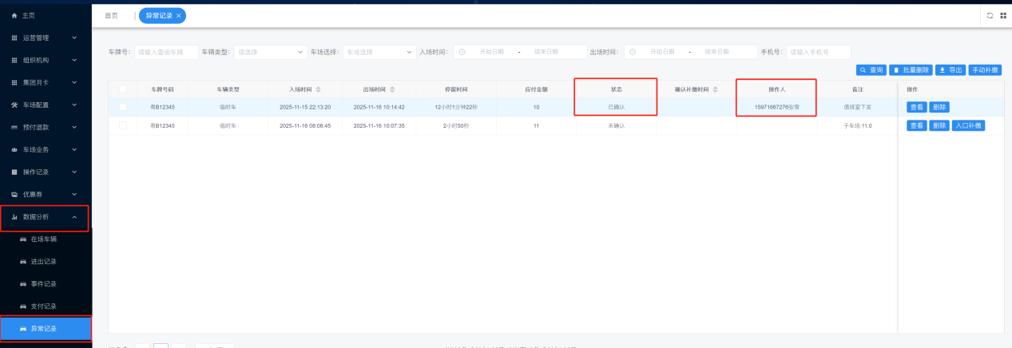Screen dimensions: 1012x348
Task: Click 查看 in the 已确认 row
Action: [916, 107]
